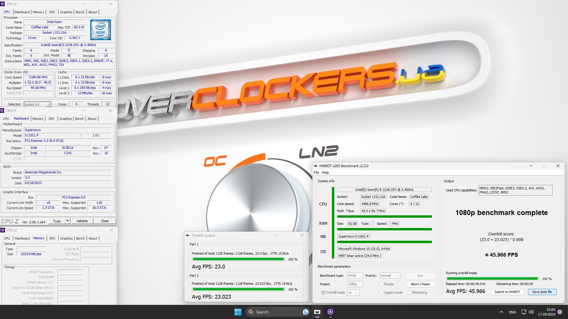Image resolution: width=568 pixels, height=319 pixels.
Task: Click the Part 2 progress bar
Action: (238, 289)
